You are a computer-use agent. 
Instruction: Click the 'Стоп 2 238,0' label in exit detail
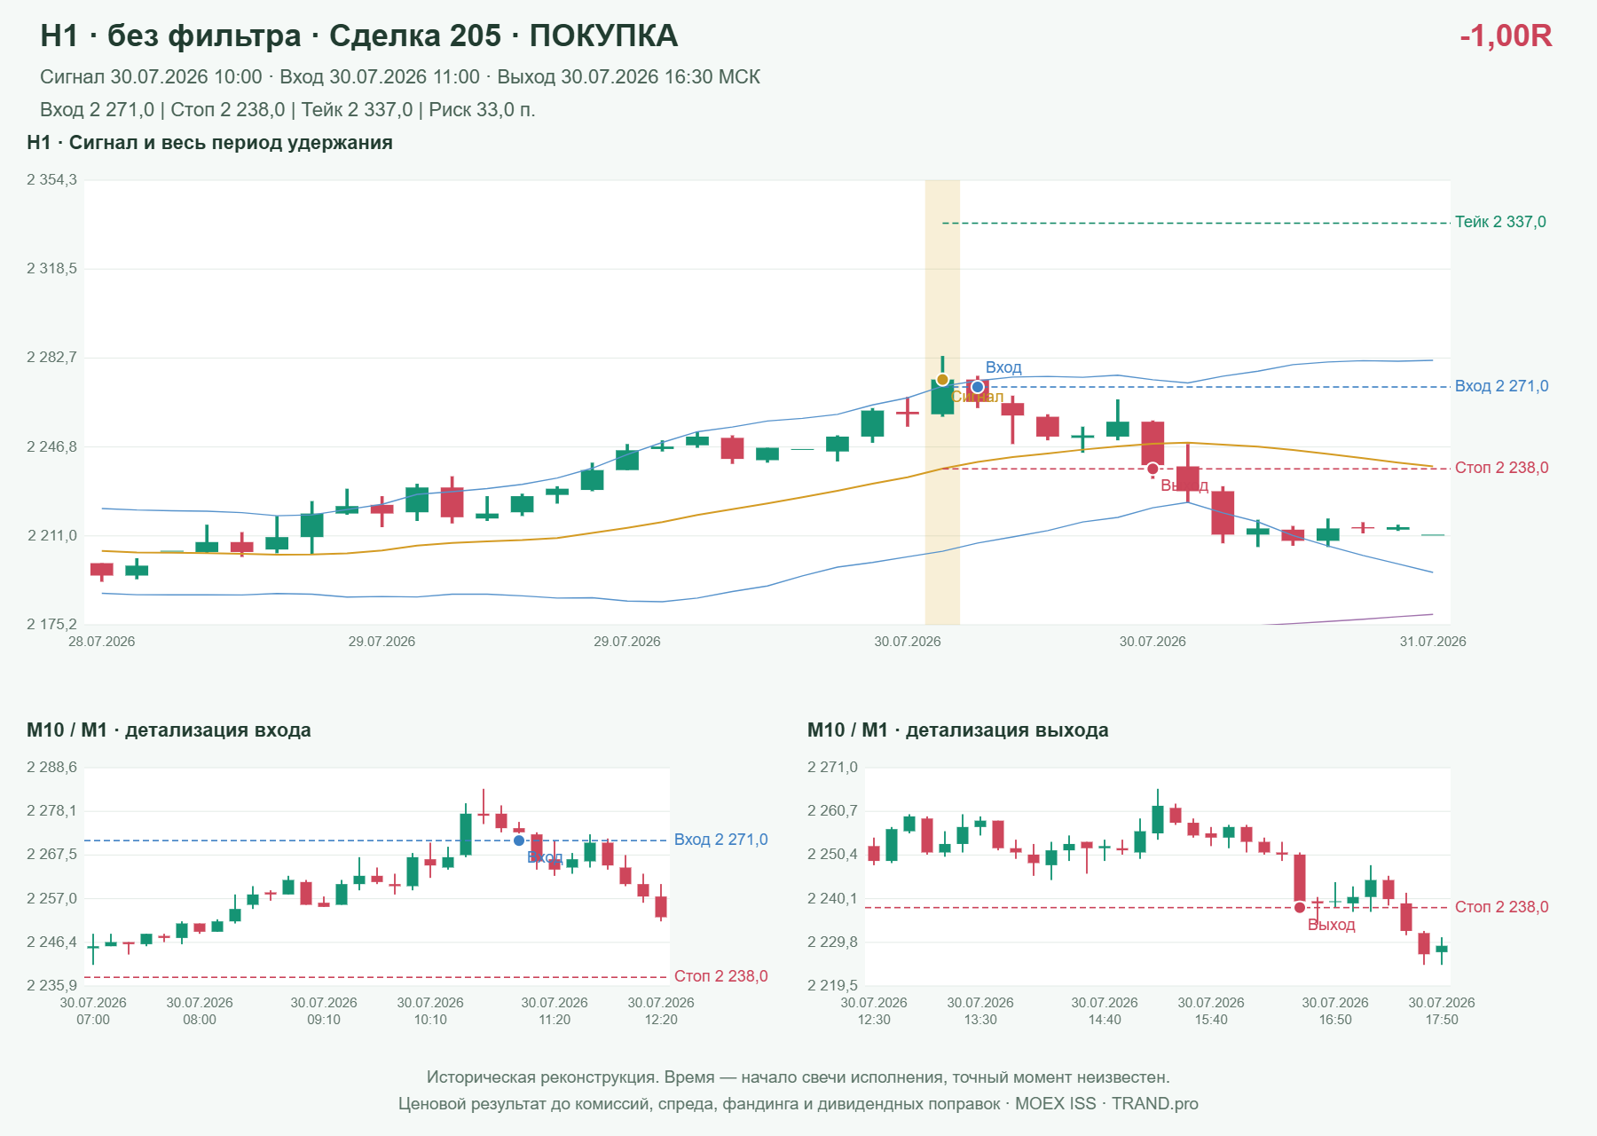coord(1501,907)
